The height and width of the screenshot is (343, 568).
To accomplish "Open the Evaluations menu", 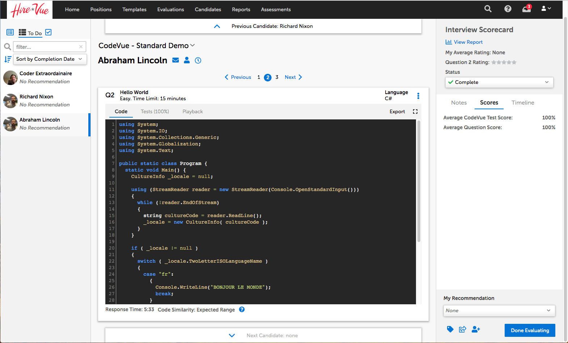I will [171, 9].
